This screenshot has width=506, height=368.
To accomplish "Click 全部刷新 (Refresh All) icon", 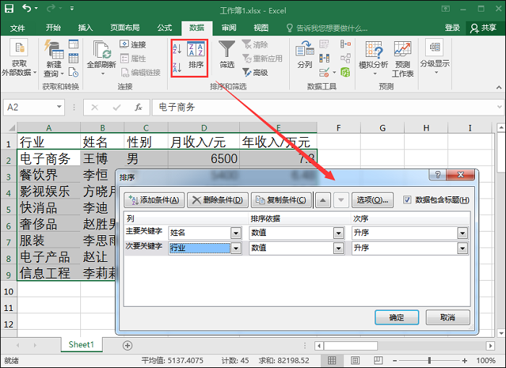I will tap(101, 56).
